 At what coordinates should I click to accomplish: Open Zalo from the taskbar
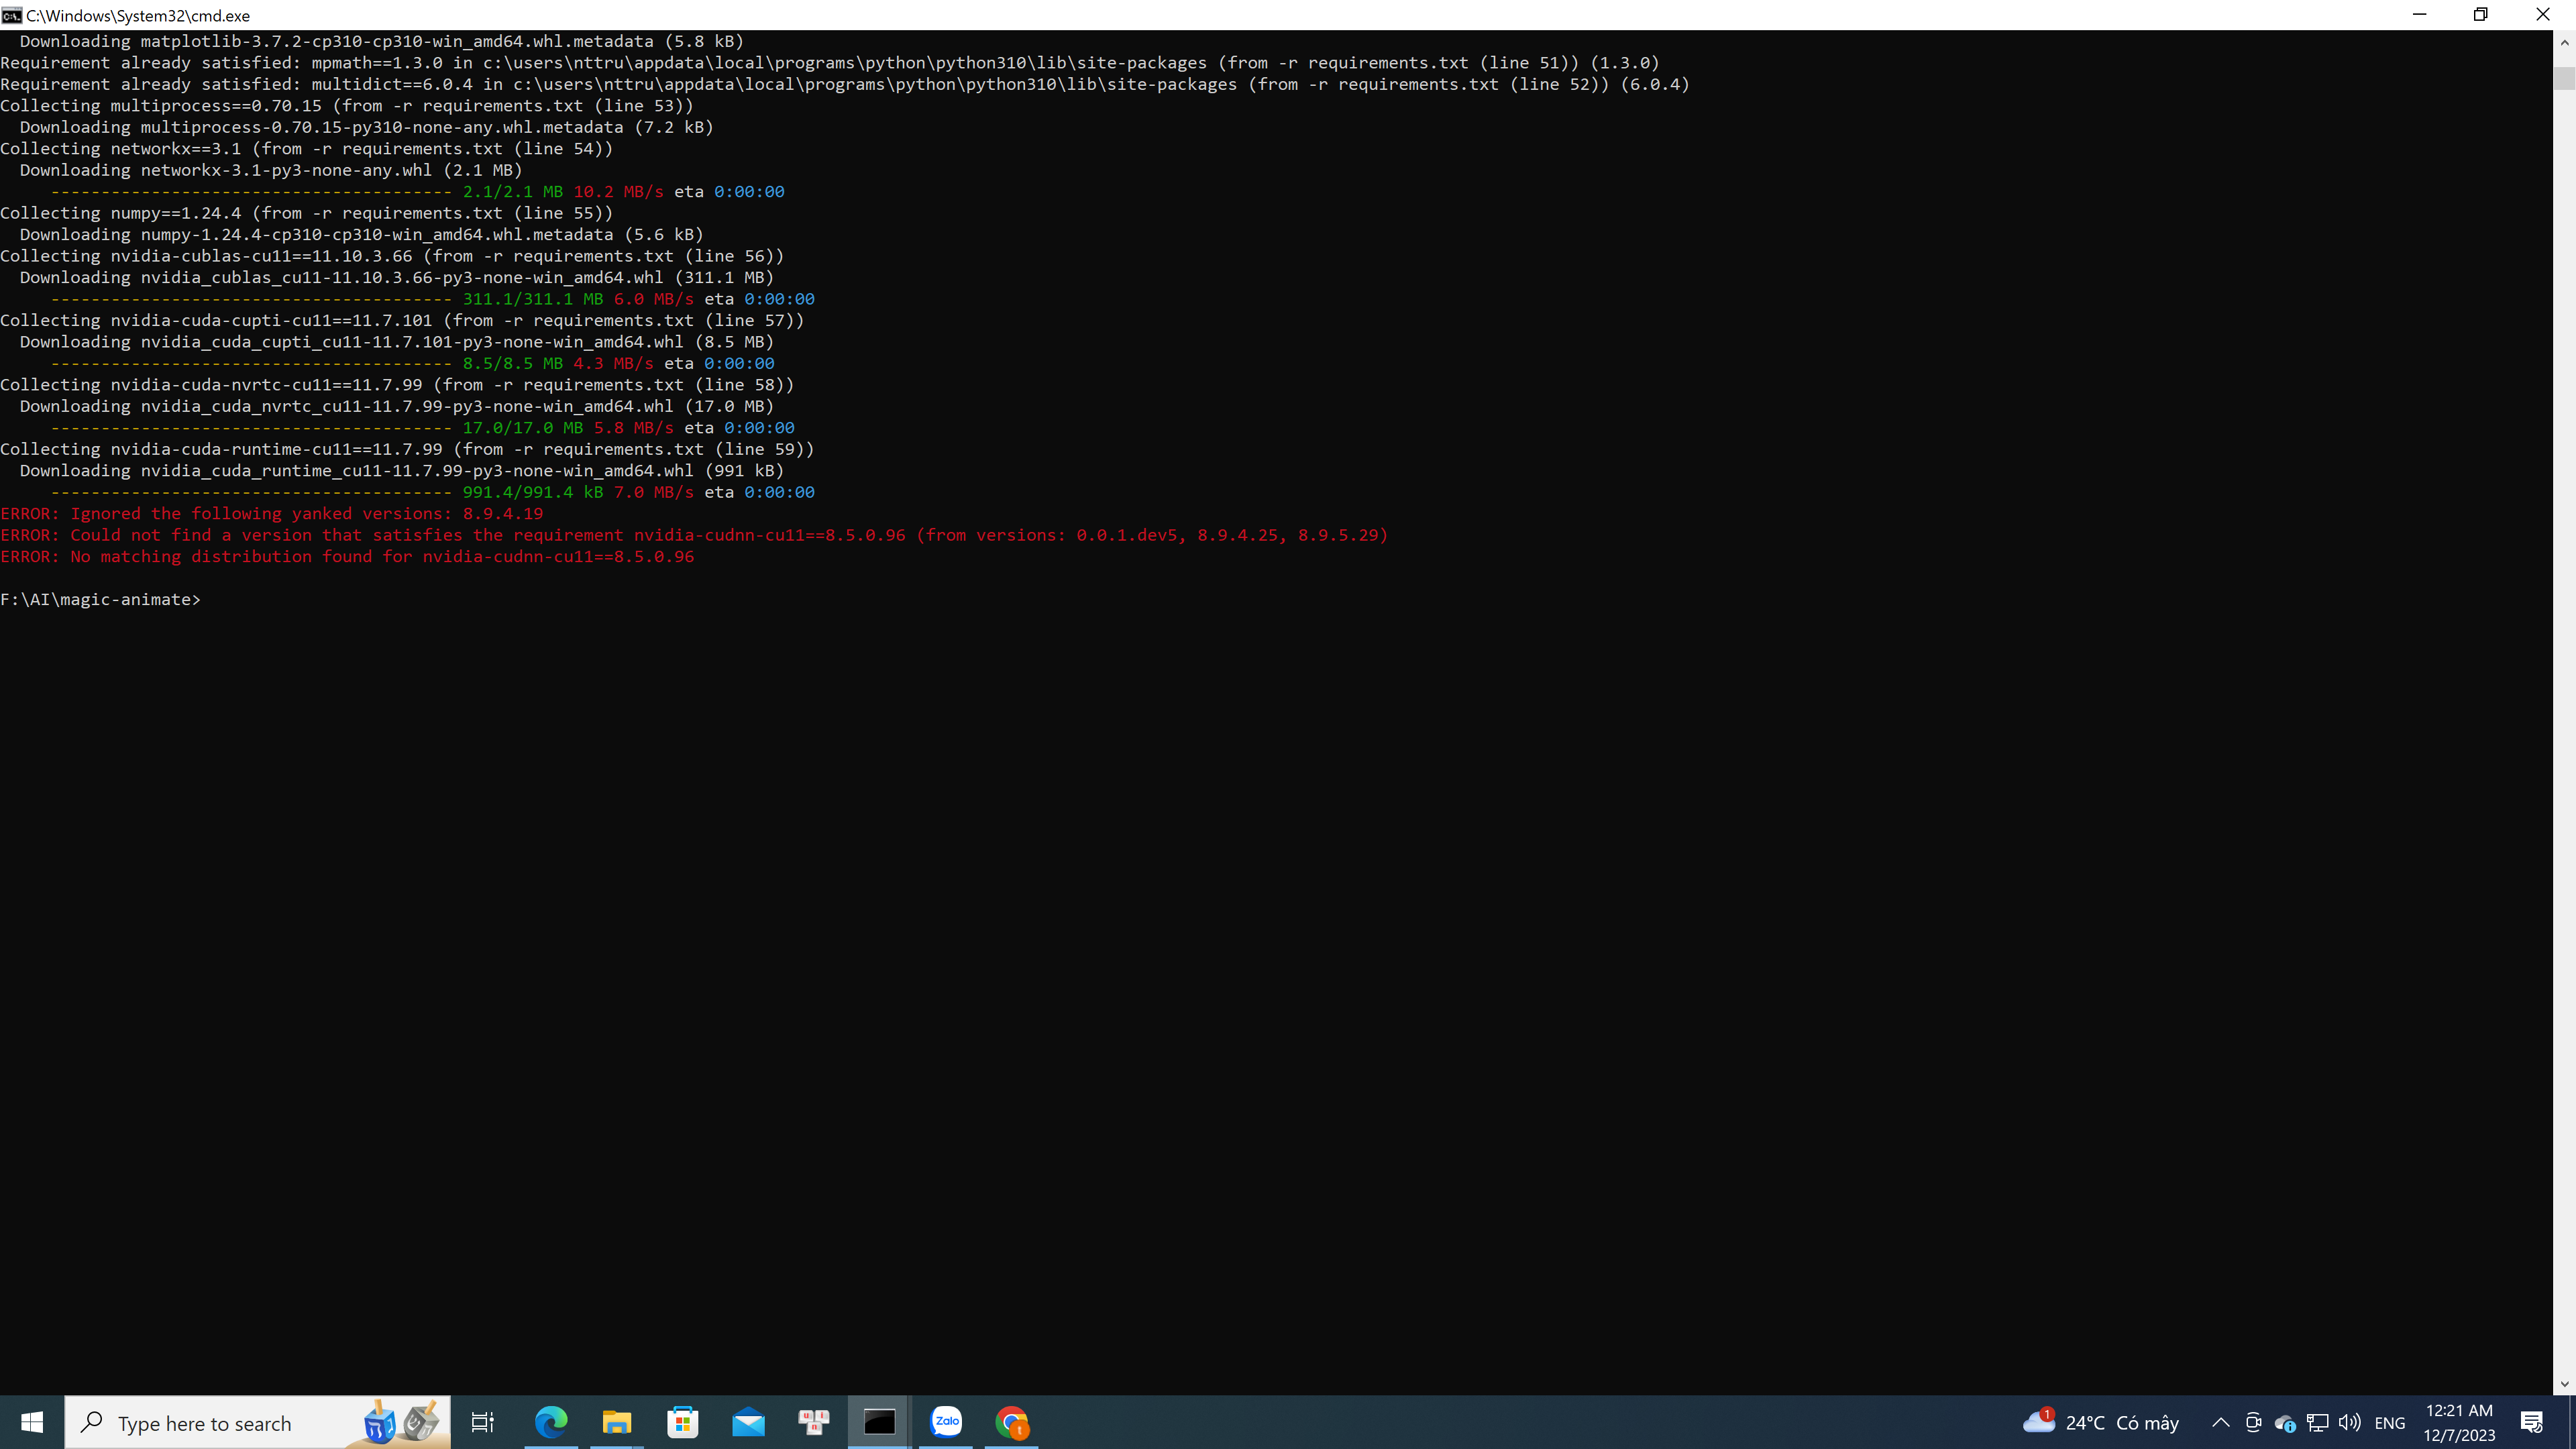(x=946, y=1422)
